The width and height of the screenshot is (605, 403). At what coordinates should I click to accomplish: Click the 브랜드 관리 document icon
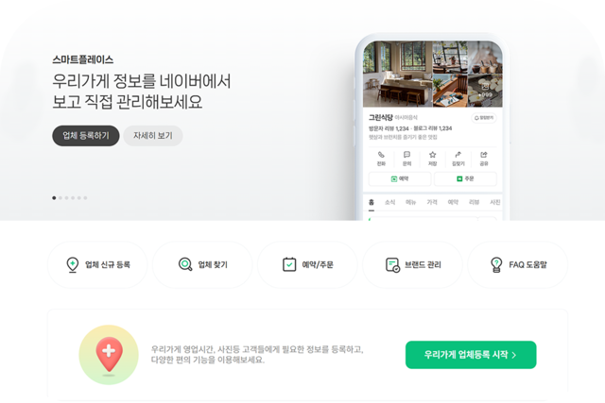click(393, 264)
